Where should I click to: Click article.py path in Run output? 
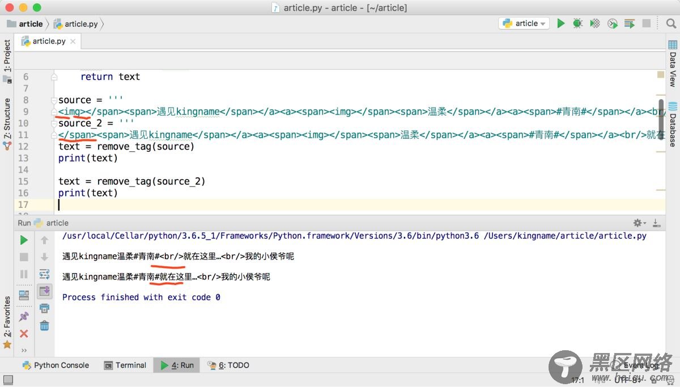pyautogui.click(x=565, y=236)
